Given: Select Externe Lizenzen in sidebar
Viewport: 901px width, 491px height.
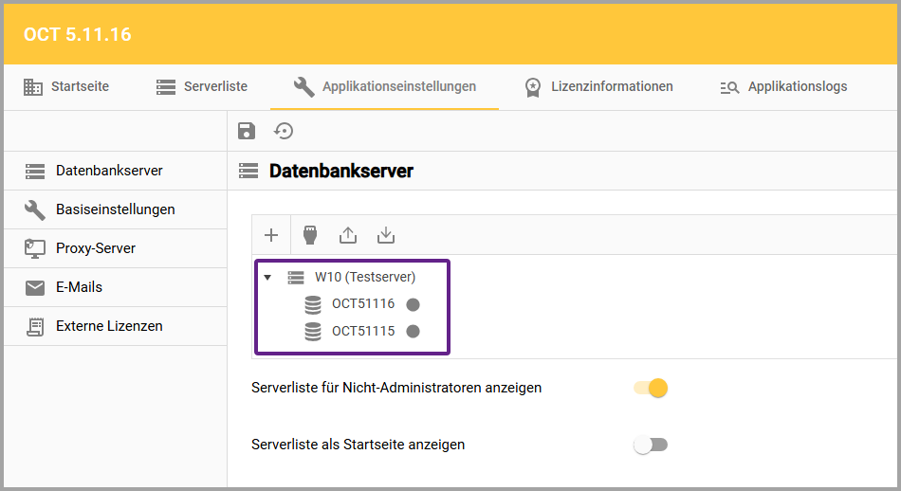Looking at the screenshot, I should click(109, 326).
